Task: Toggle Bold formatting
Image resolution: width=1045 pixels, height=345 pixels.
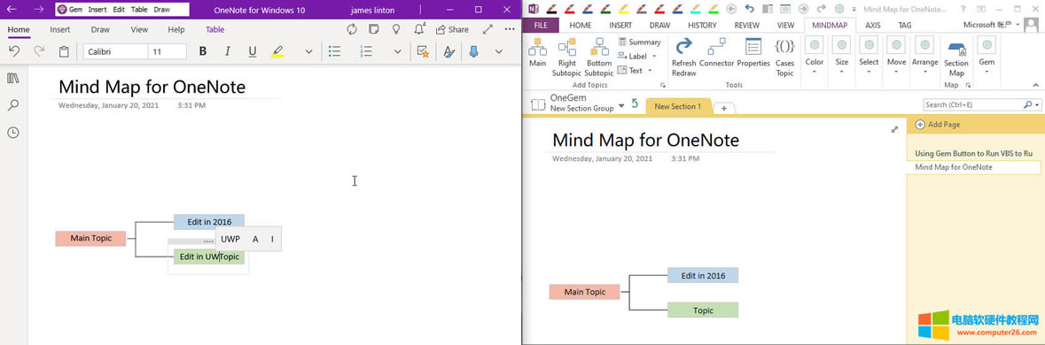Action: coord(203,52)
